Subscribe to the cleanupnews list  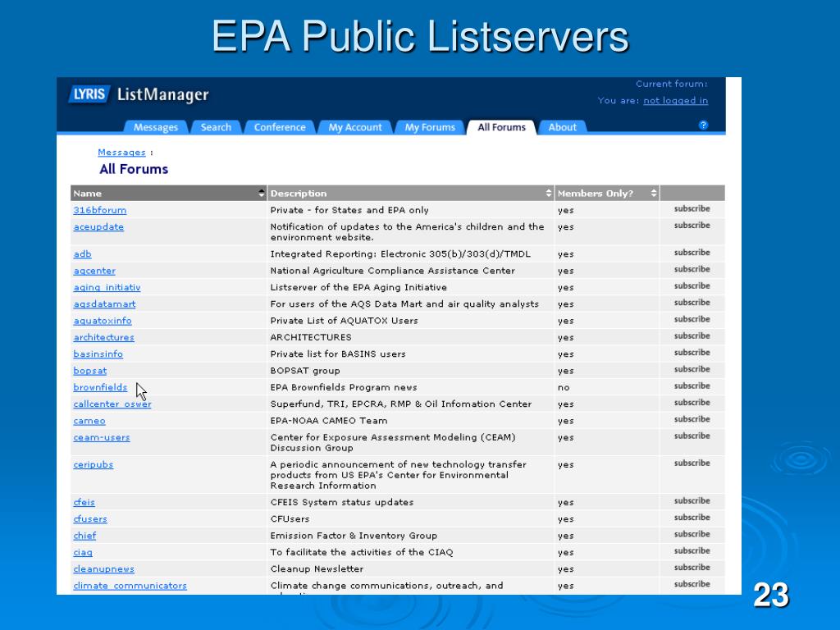(x=692, y=568)
